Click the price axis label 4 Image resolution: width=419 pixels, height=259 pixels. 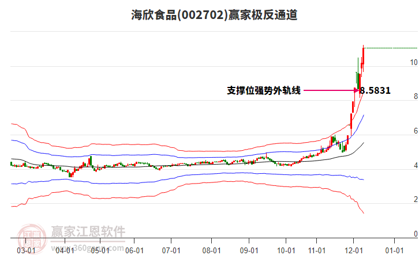[x=416, y=166]
